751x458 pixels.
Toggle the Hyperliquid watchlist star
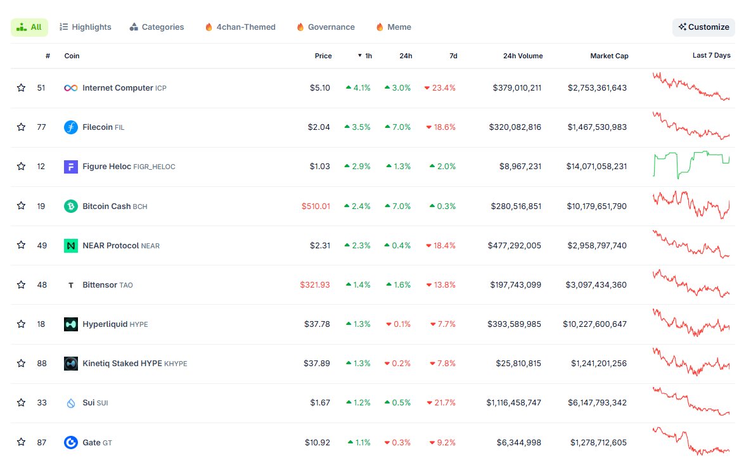[21, 324]
